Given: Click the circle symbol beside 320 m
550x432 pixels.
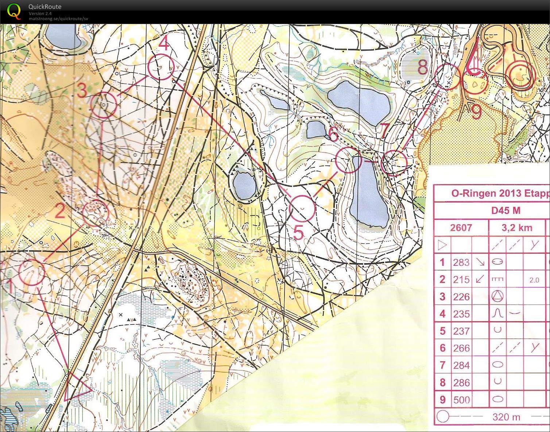Looking at the screenshot, I should click(x=443, y=417).
